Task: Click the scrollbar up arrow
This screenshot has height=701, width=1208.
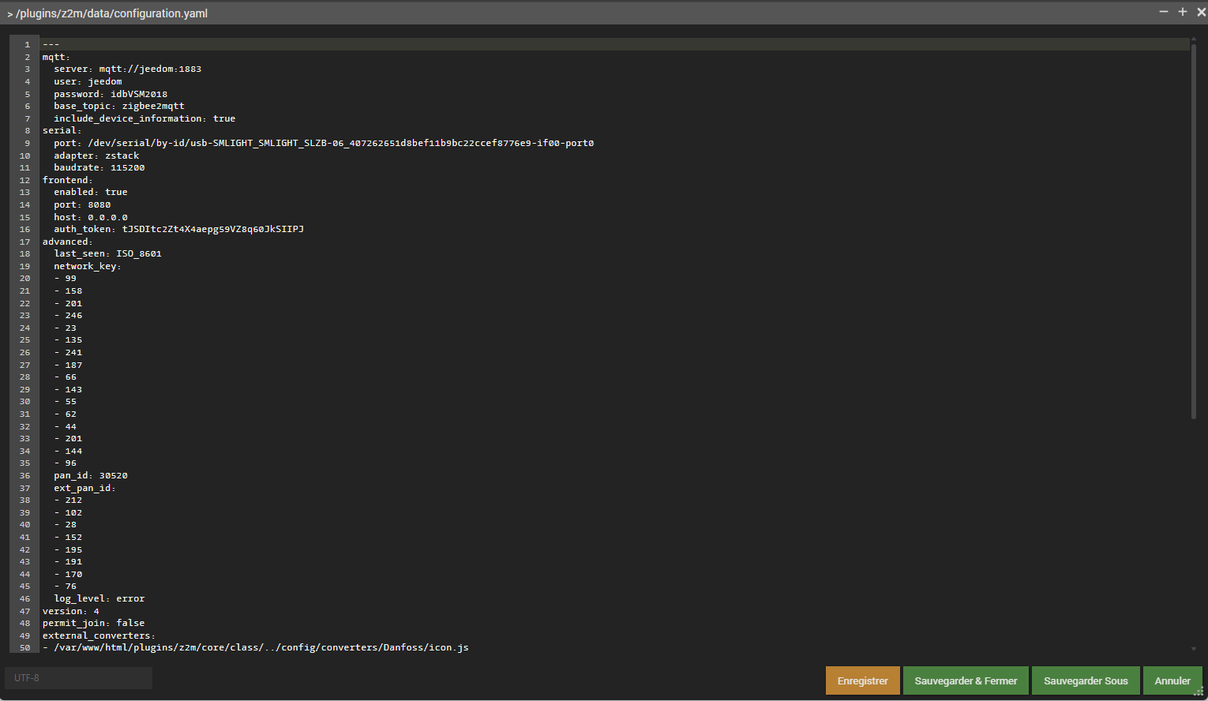Action: (1193, 39)
